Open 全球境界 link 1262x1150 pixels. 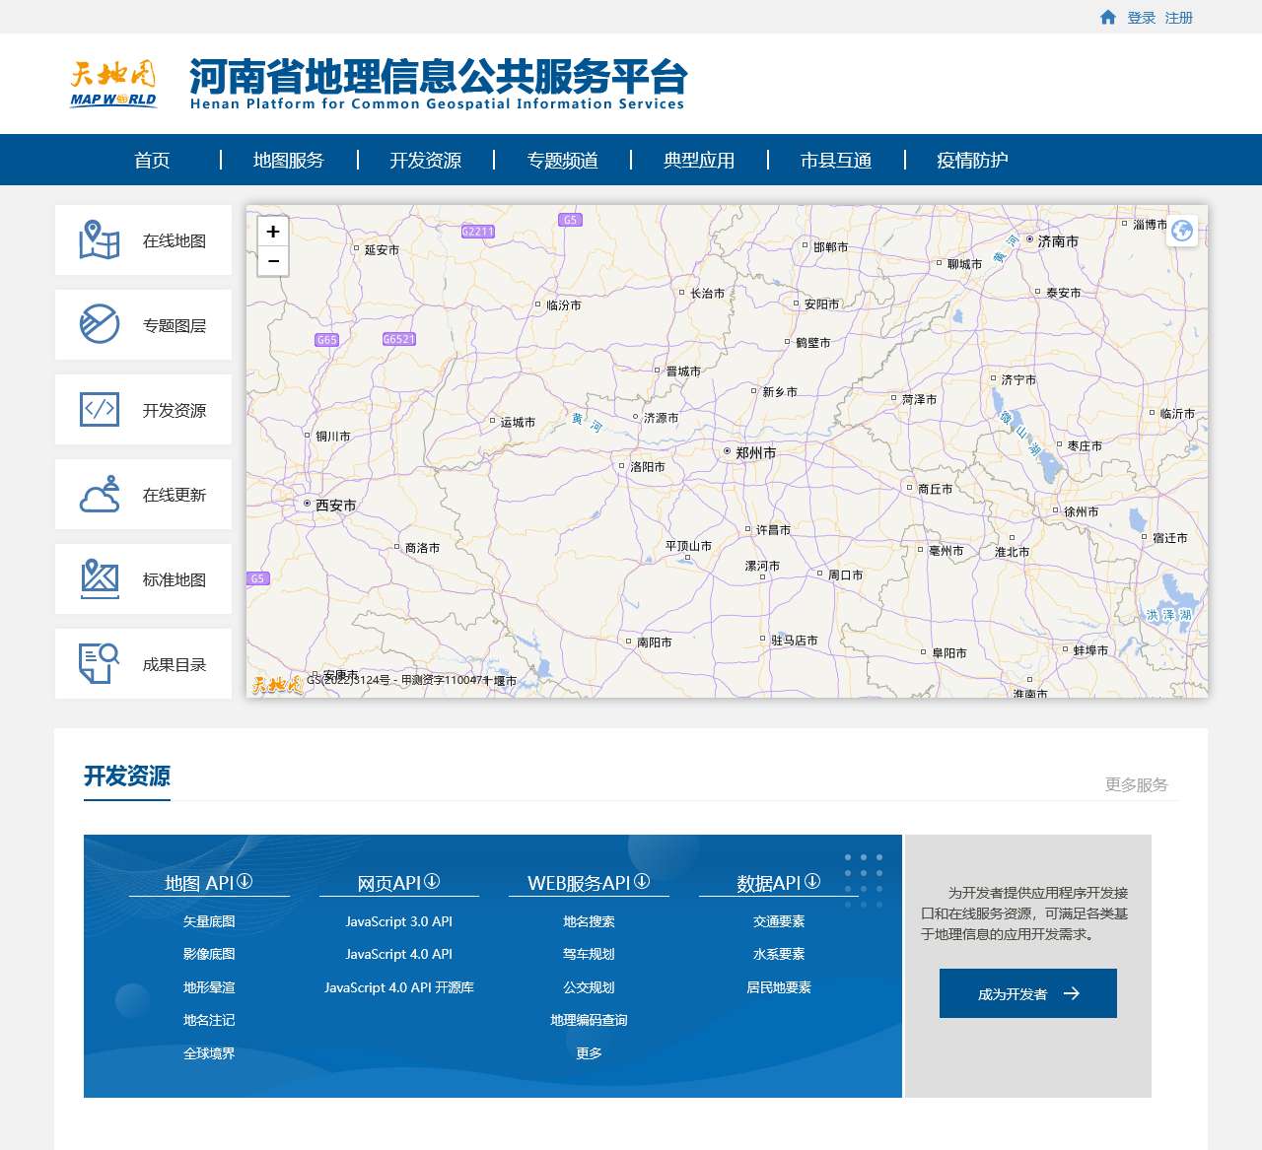(209, 1053)
